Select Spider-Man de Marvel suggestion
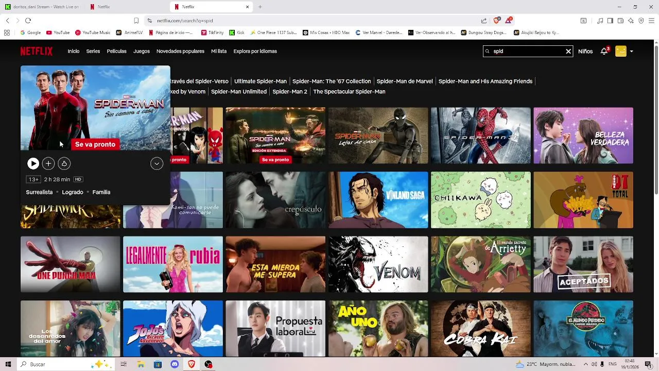The width and height of the screenshot is (659, 371). tap(405, 81)
